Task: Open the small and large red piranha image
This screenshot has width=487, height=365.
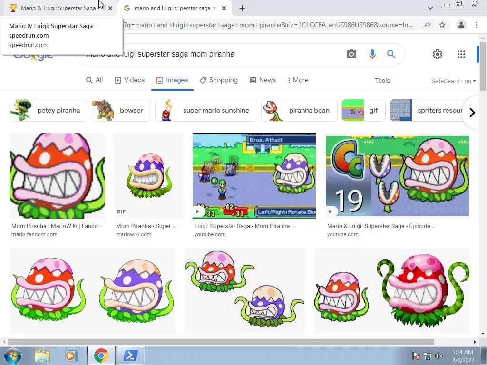Action: pos(392,291)
